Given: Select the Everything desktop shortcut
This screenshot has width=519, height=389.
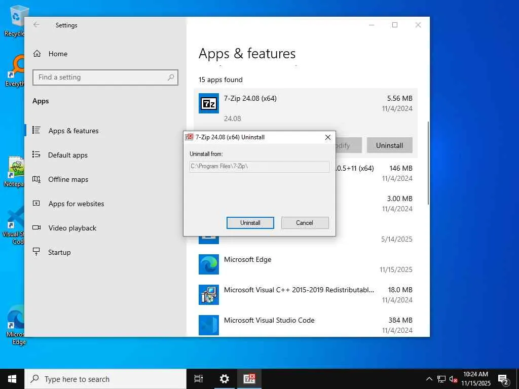Looking at the screenshot, I should [15, 71].
